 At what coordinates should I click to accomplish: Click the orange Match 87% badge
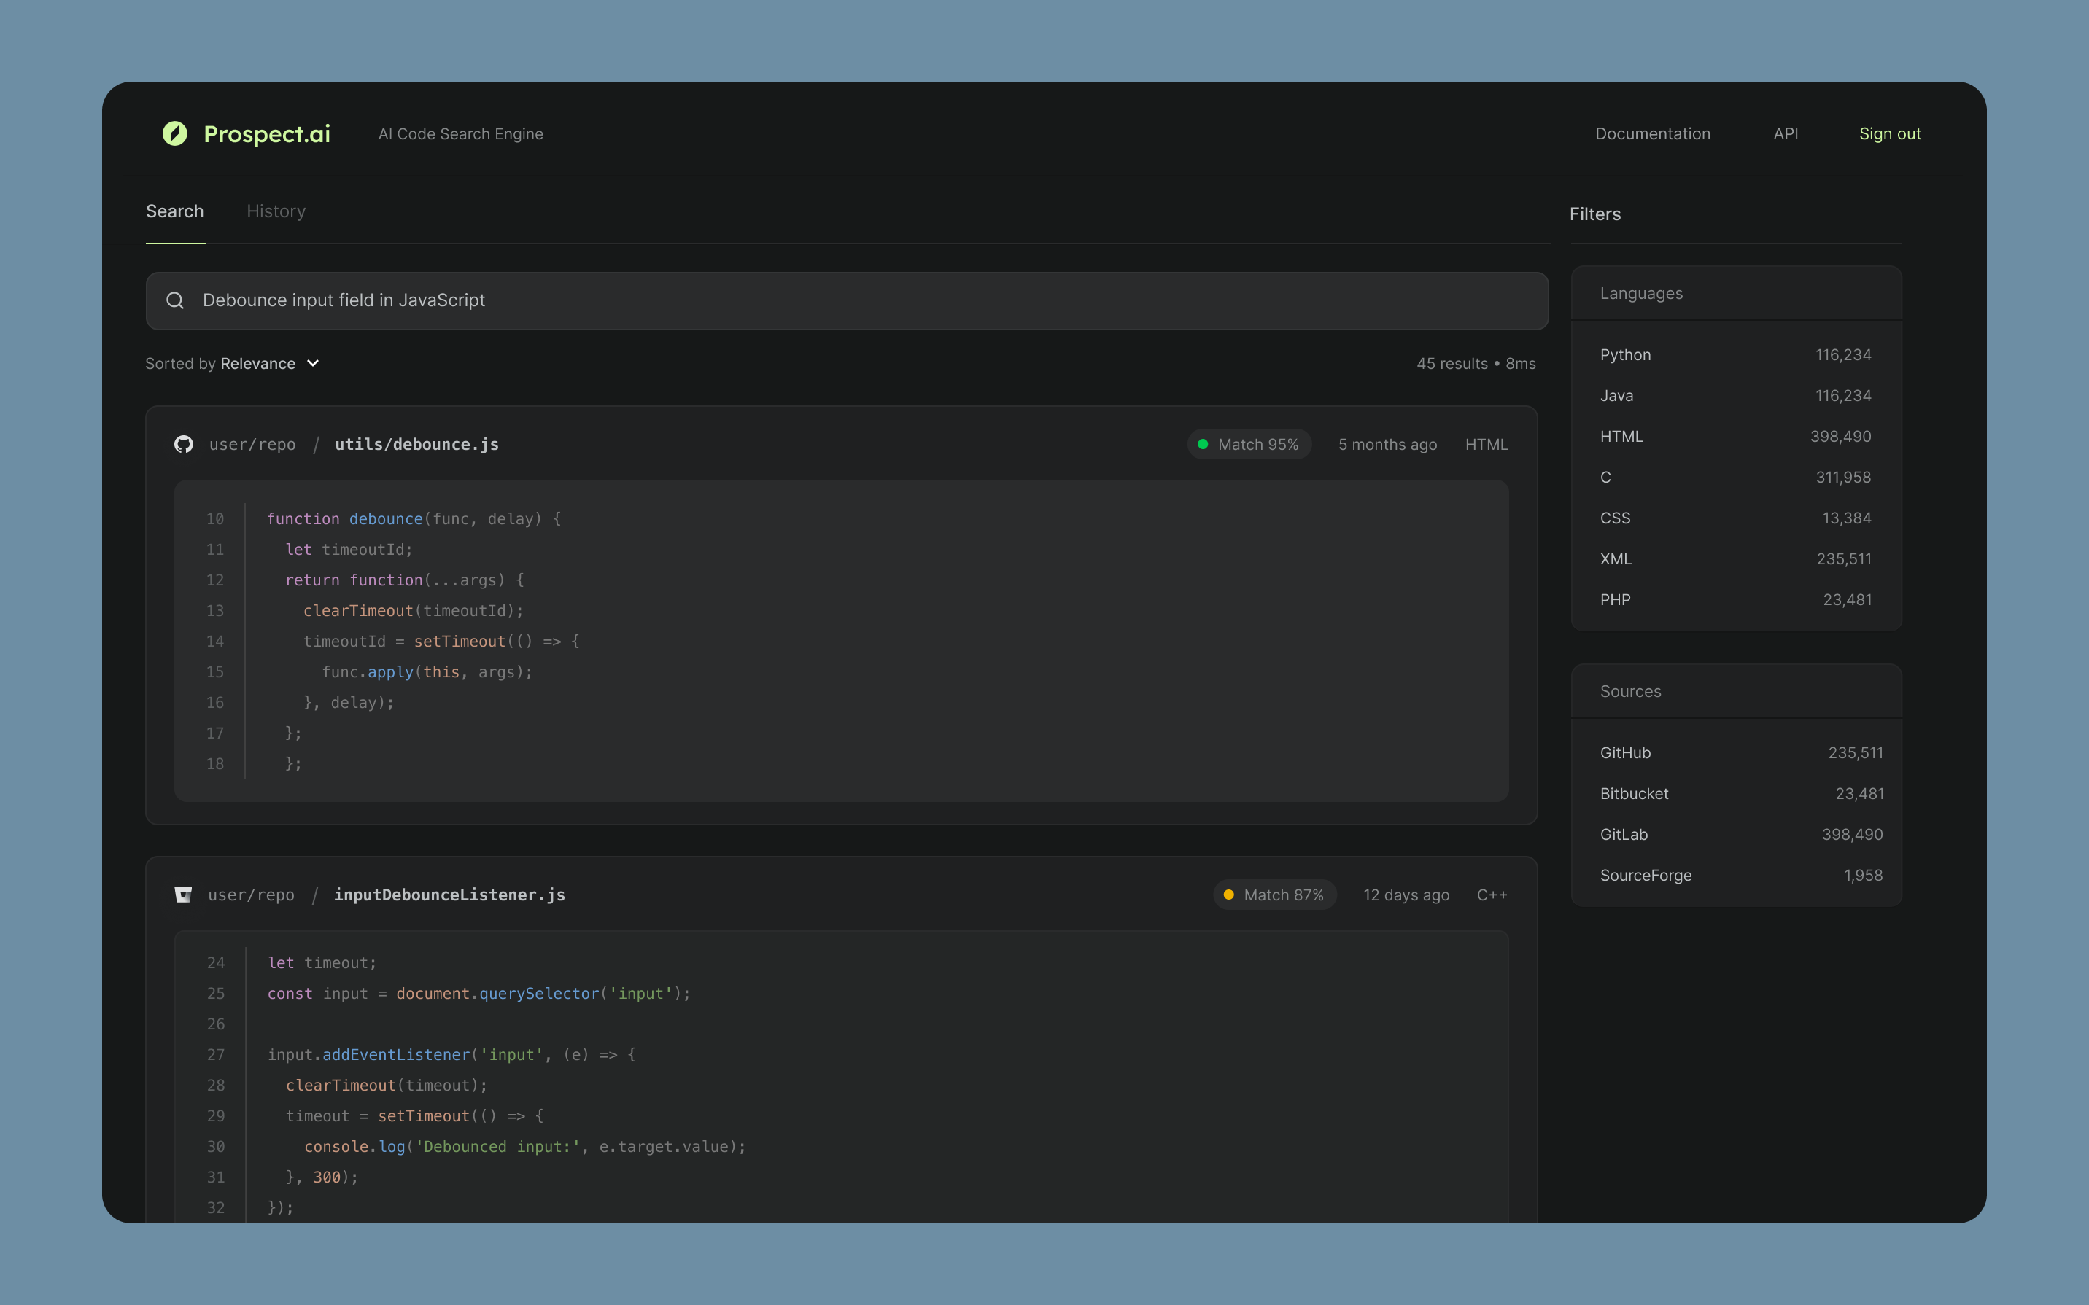[x=1274, y=895]
